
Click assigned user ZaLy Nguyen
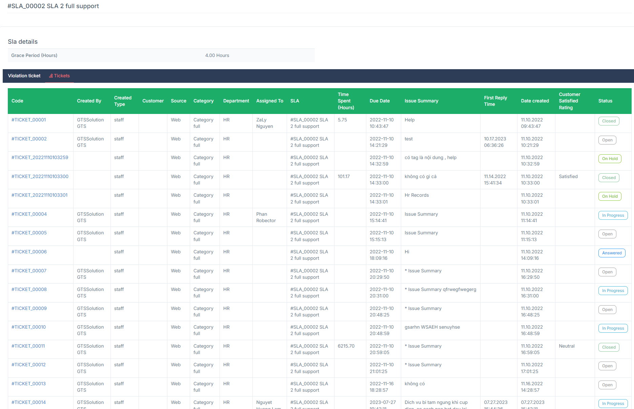click(265, 123)
